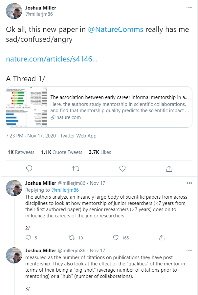Image resolution: width=198 pixels, height=295 pixels.
Task: Share the main tweet
Action: 169,168
